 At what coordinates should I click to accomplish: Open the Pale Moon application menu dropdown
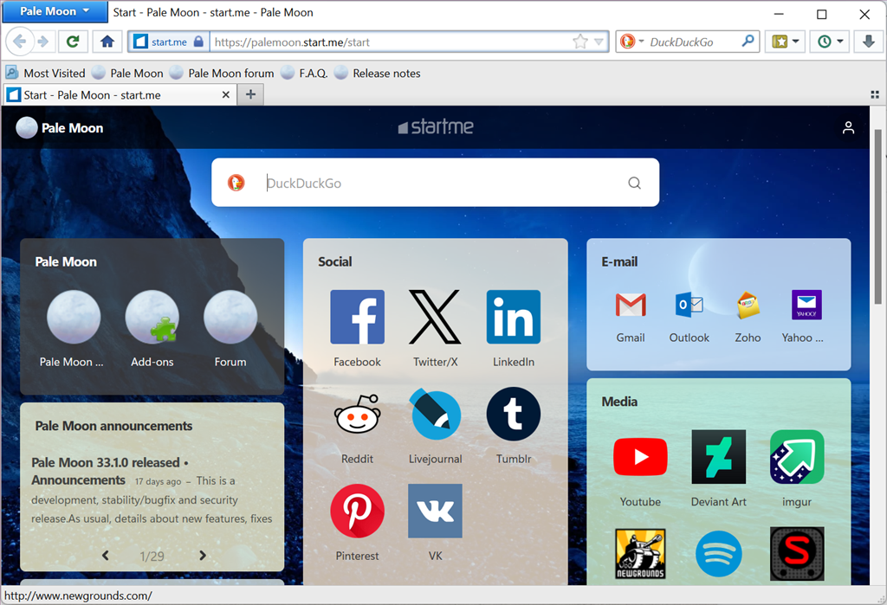[x=55, y=11]
